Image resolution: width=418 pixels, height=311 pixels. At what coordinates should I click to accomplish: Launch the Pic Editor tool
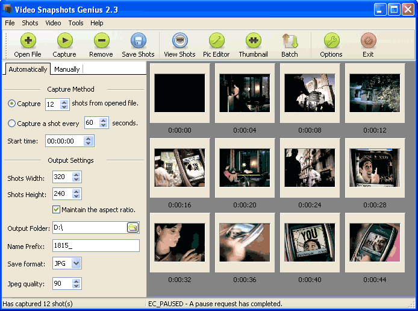tap(216, 41)
